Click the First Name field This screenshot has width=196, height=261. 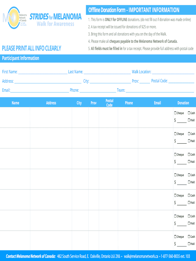43,72
